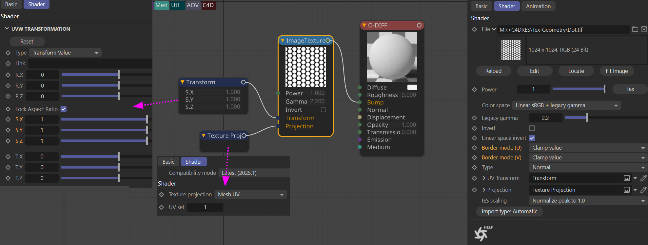648x245 pixels.
Task: Switch to the Animation tab
Action: pos(538,6)
